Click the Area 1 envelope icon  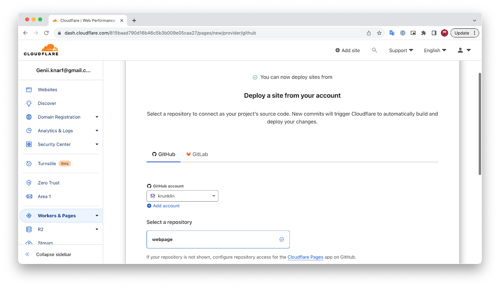click(x=29, y=197)
